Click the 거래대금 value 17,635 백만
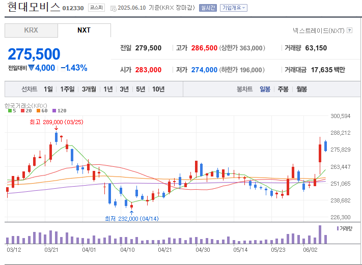 pyautogui.click(x=328, y=70)
